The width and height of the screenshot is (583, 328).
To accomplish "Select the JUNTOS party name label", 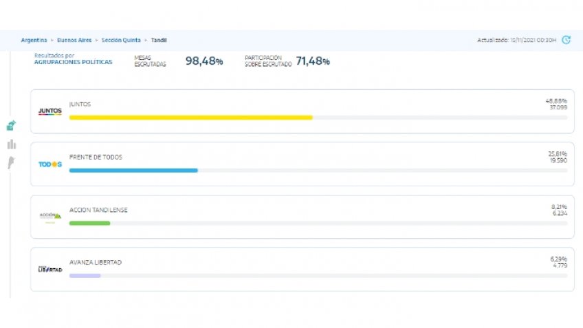I will (80, 104).
